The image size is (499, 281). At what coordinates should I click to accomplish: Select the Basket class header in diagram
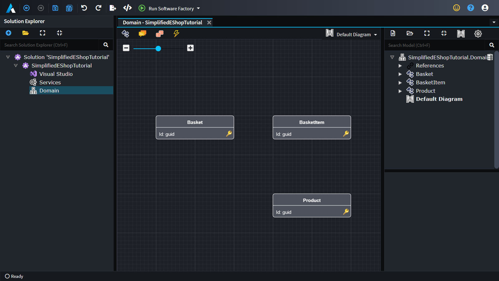pyautogui.click(x=195, y=122)
